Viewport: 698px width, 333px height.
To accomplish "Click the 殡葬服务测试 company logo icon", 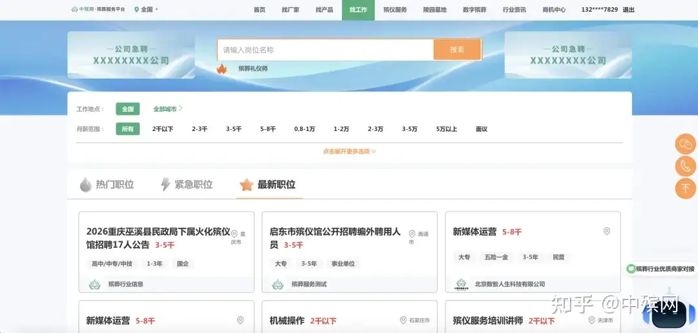I will [x=278, y=284].
